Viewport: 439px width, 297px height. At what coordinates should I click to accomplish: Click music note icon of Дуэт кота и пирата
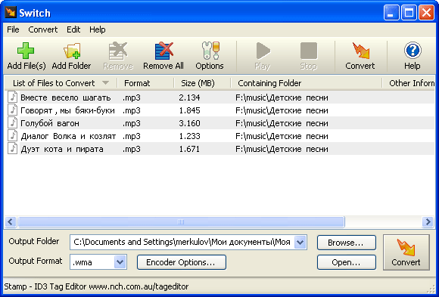(x=12, y=148)
